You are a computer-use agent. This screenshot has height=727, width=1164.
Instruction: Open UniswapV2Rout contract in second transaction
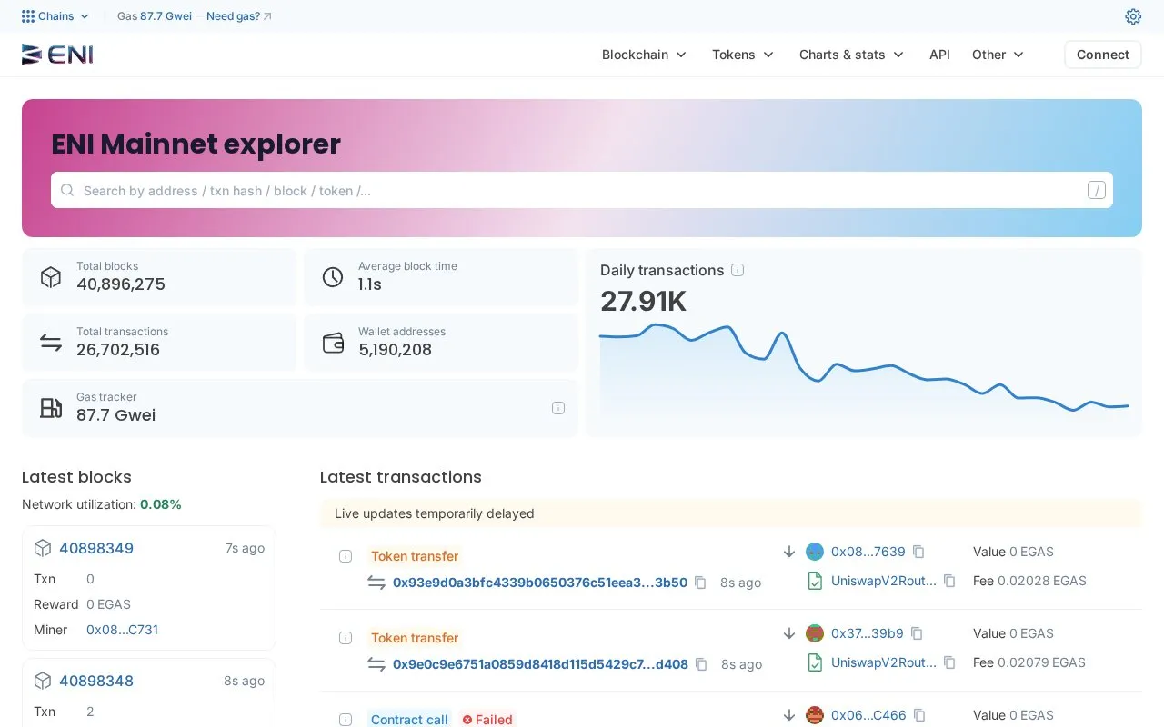884,662
